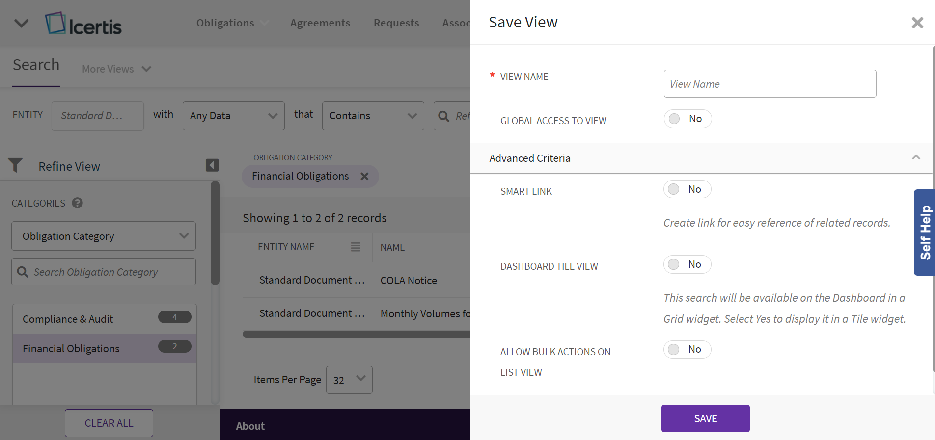Click the Categories help question icon

77,203
